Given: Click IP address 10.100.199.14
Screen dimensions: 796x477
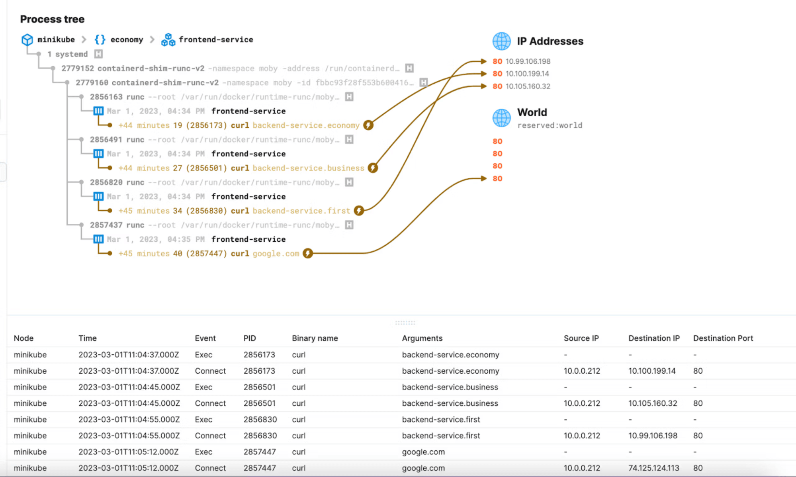Looking at the screenshot, I should 527,74.
